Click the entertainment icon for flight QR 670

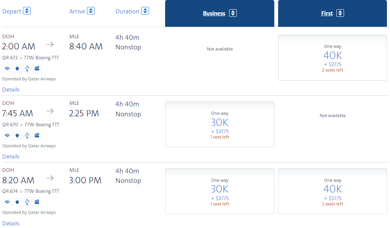[37, 135]
